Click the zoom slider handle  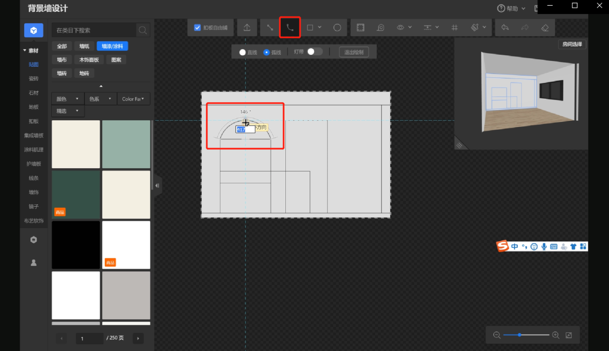click(x=519, y=335)
